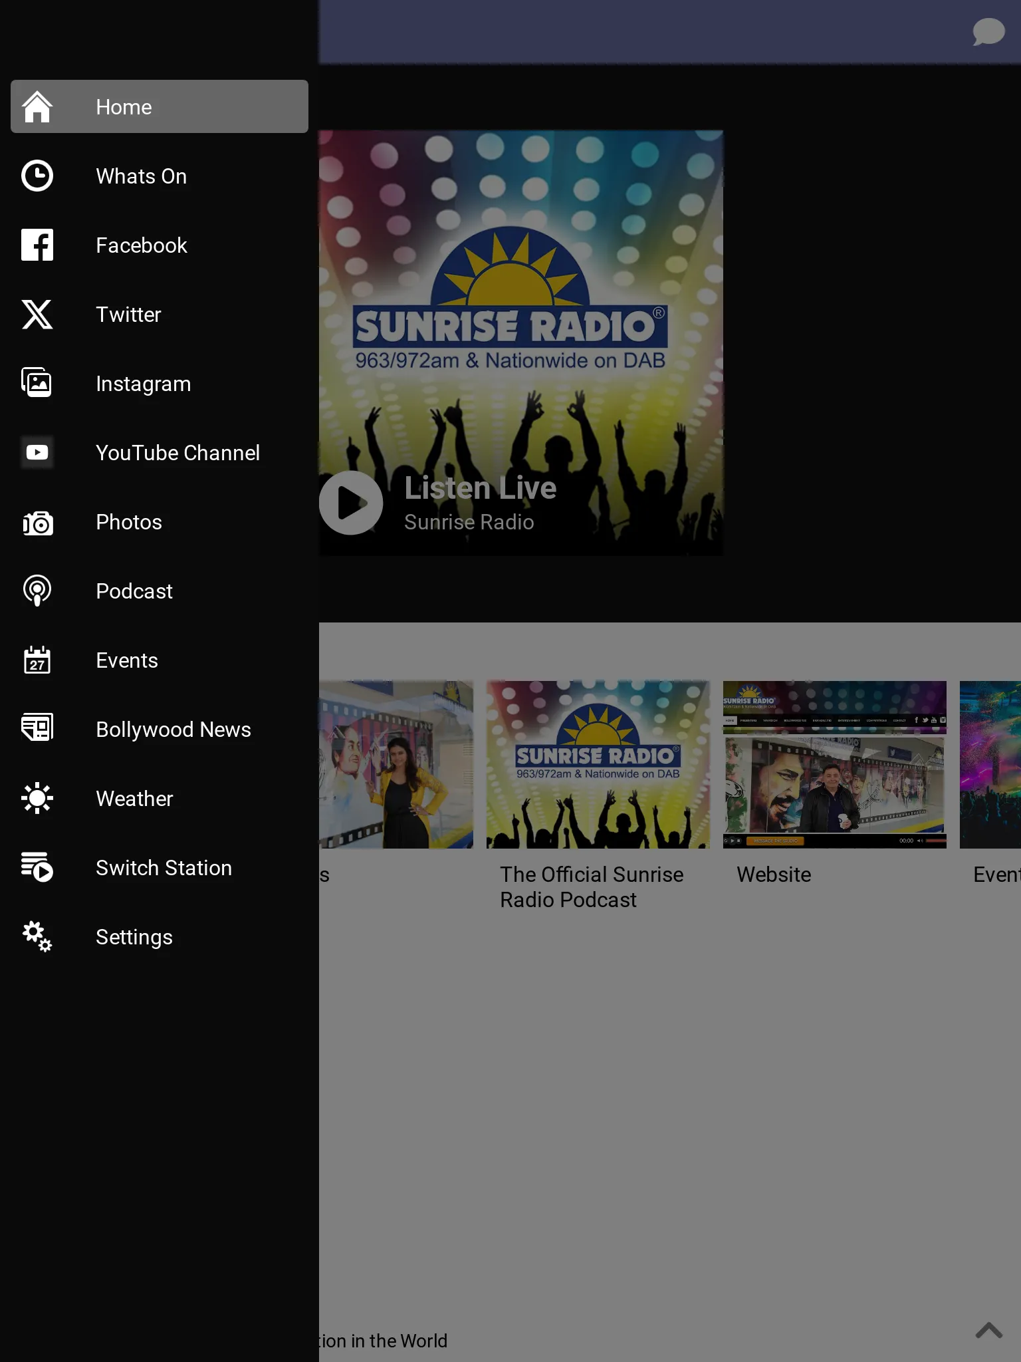The width and height of the screenshot is (1021, 1362).
Task: Open the Events calendar icon
Action: point(37,660)
